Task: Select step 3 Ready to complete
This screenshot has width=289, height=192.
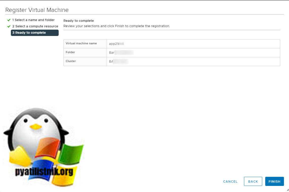Action: pos(35,33)
